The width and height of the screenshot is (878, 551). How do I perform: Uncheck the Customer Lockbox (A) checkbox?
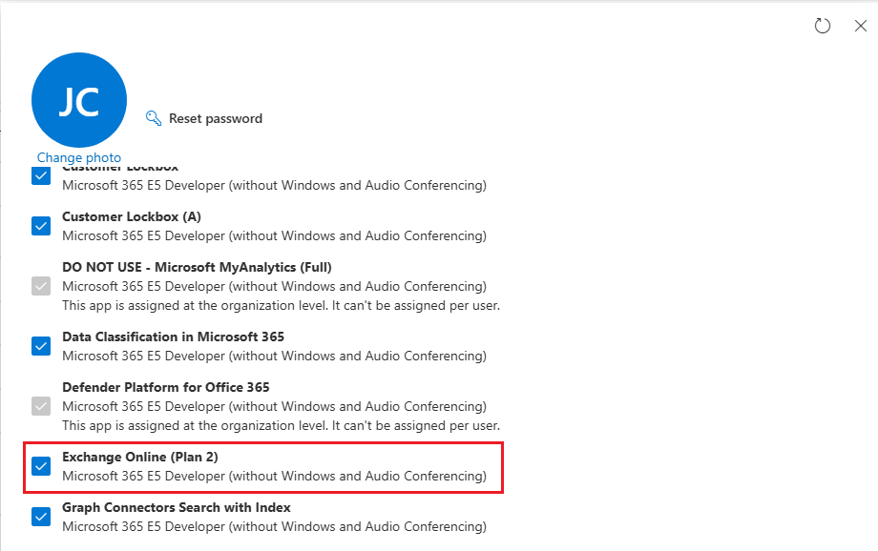point(41,226)
